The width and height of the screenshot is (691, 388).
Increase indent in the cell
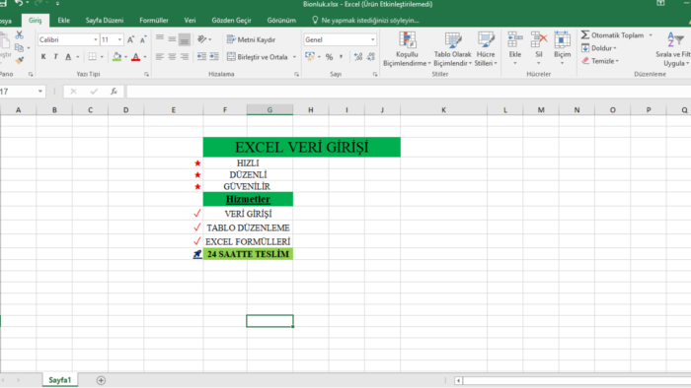[214, 57]
